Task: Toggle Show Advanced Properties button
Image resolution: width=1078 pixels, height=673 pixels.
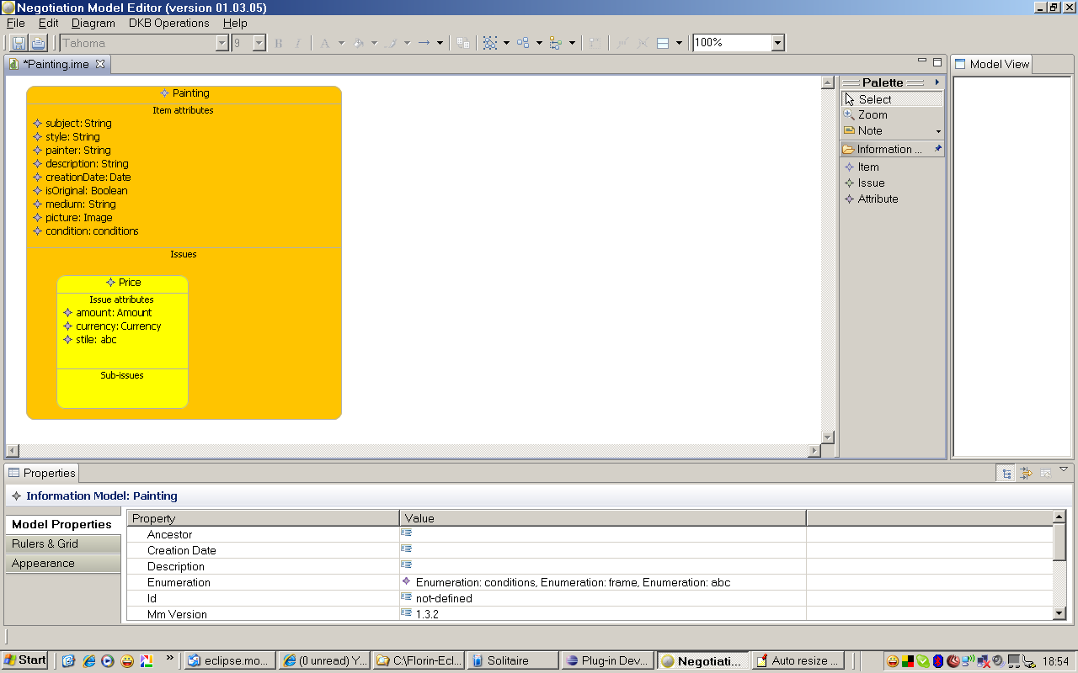Action: coord(1026,474)
